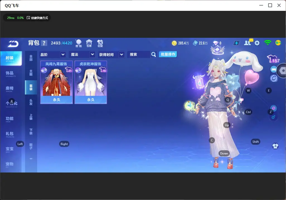This screenshot has height=200, width=286.
Task: Click the search magnifier icon
Action: 154,54
